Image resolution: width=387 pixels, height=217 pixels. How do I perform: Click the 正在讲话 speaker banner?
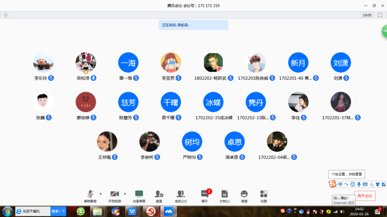193,25
